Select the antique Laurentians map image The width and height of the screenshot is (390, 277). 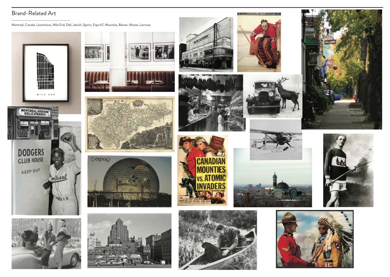[130, 124]
